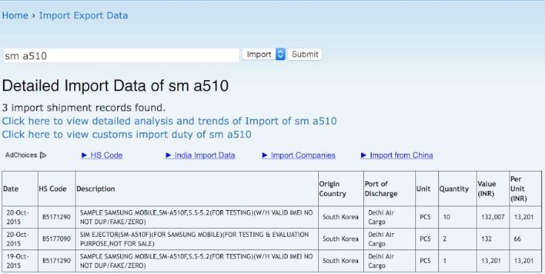Select the value 132 cell
Image resolution: width=545 pixels, height=274 pixels.
pos(493,239)
